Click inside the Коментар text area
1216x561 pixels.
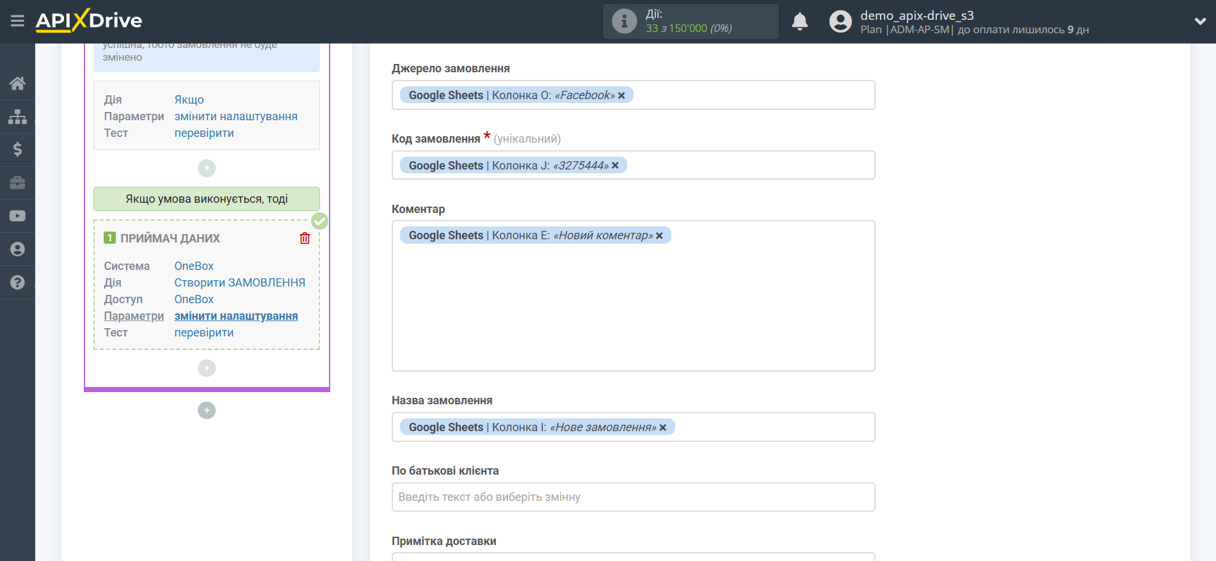point(633,296)
